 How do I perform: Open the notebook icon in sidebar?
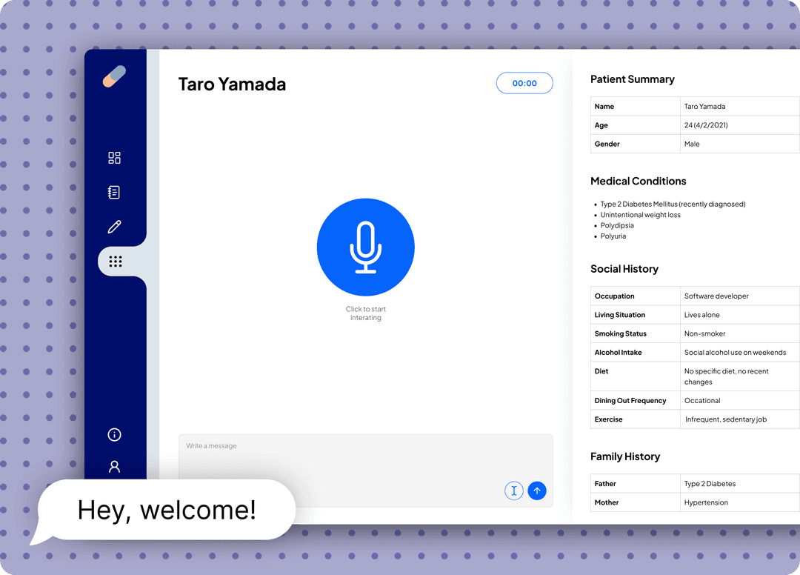pos(114,193)
